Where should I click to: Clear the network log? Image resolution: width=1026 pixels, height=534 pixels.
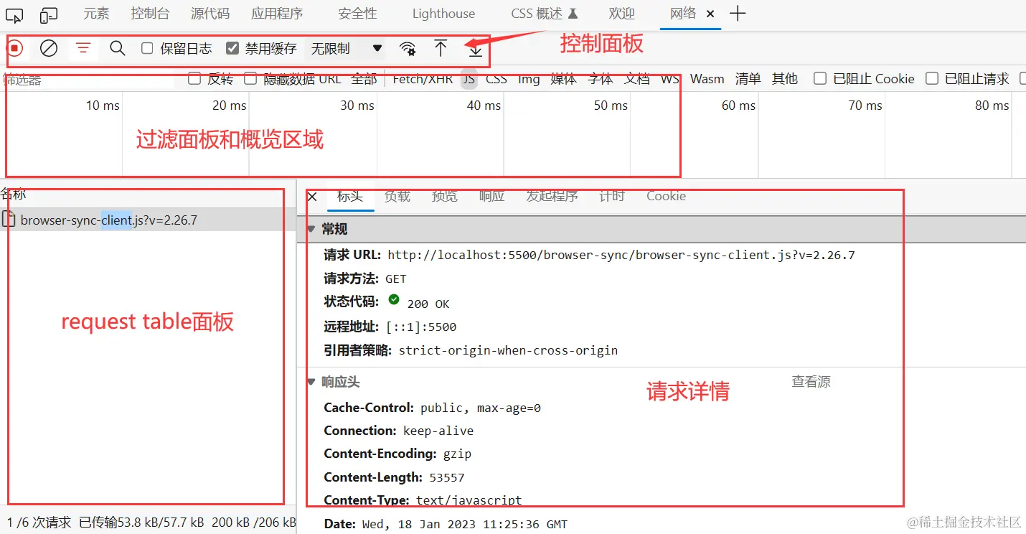[x=49, y=48]
